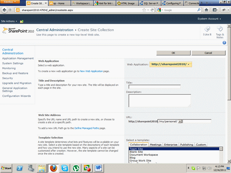
Task: Select the Collaboration template tab
Action: pyautogui.click(x=138, y=145)
